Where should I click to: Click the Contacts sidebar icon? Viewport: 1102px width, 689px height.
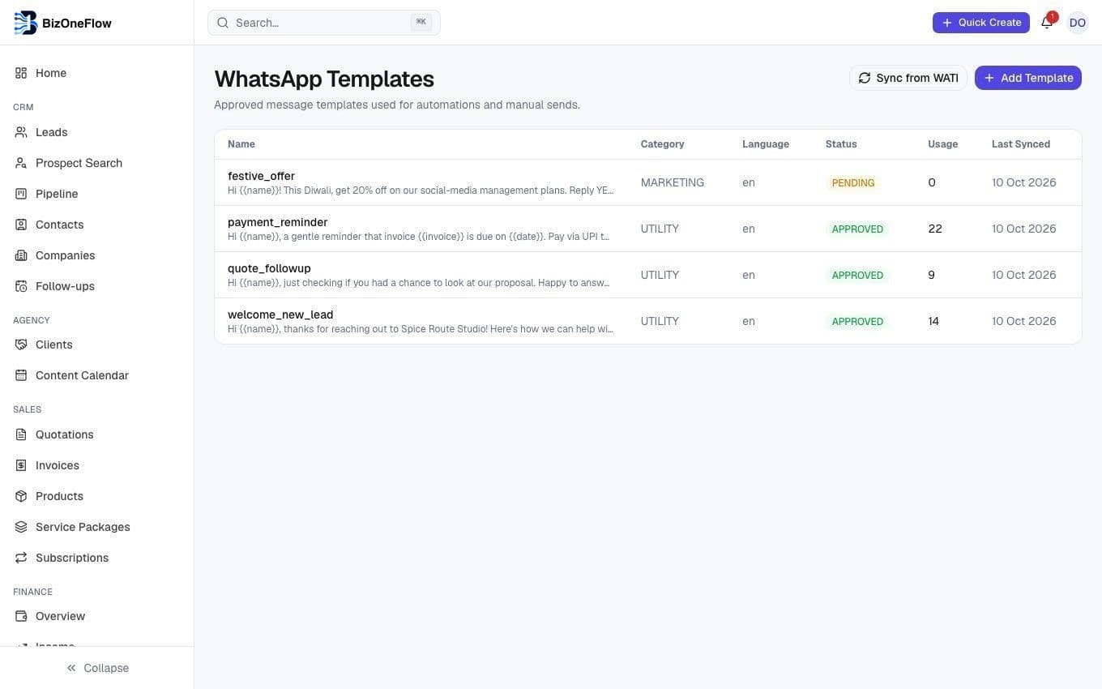pyautogui.click(x=21, y=225)
